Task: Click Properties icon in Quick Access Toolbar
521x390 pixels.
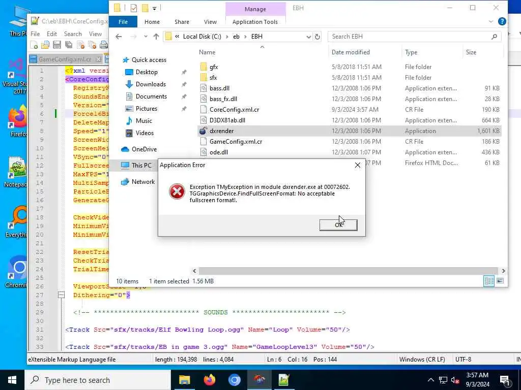Action: click(134, 8)
